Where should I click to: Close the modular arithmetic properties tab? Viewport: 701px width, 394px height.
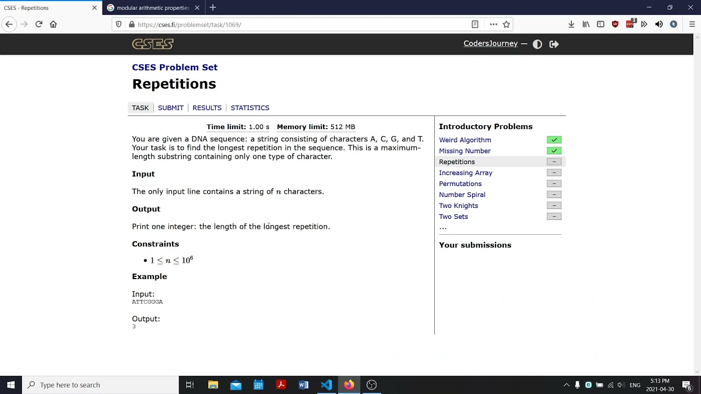[x=197, y=8]
